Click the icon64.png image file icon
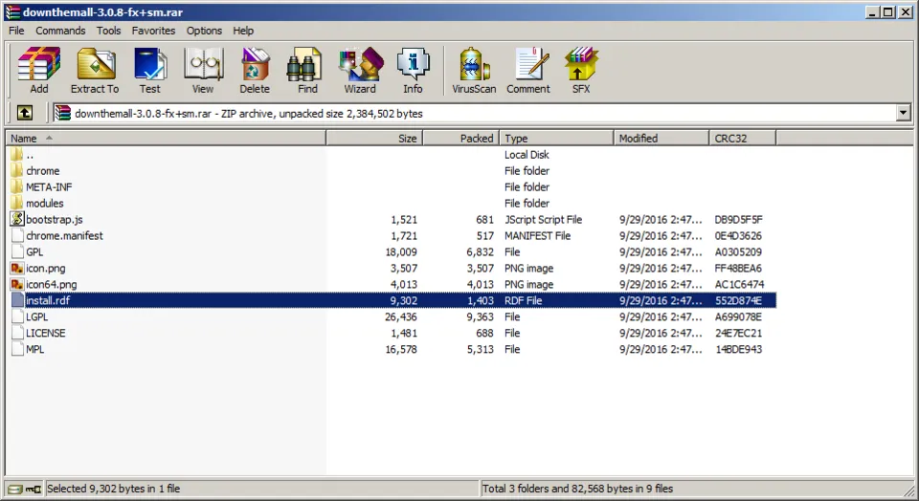This screenshot has height=501, width=919. coord(17,285)
